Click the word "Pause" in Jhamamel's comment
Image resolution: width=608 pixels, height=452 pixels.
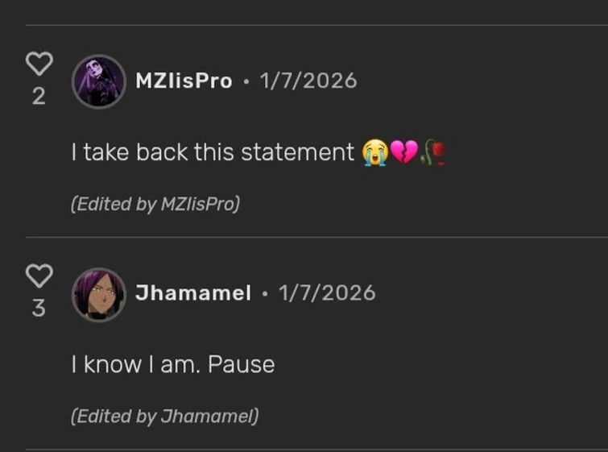point(242,365)
